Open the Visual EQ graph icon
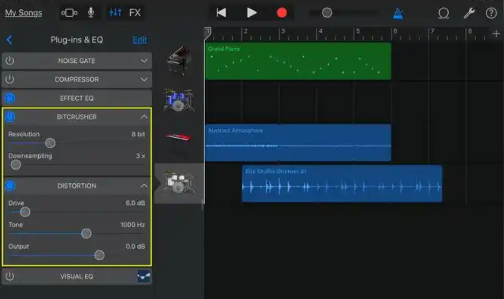This screenshot has height=299, width=504. (144, 277)
